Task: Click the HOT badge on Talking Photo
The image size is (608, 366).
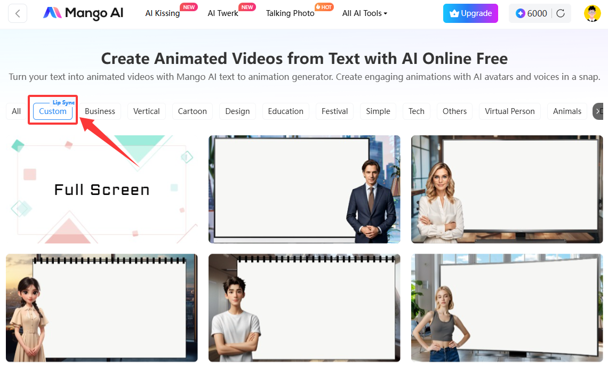Action: point(323,6)
